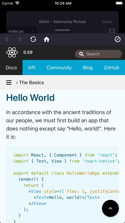Select The Basics breadcrumb
The height and width of the screenshot is (223, 125).
(31, 82)
